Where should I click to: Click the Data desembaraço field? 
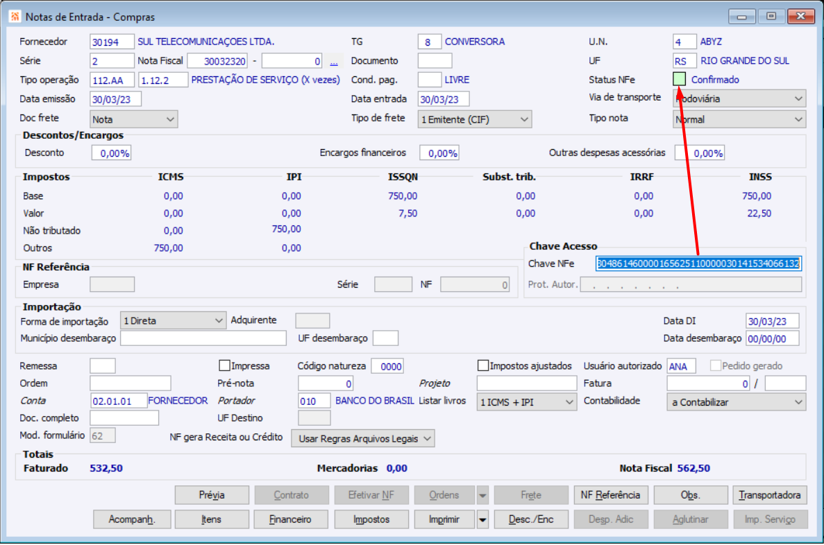point(773,338)
